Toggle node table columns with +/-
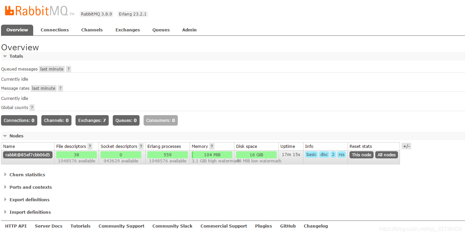The width and height of the screenshot is (465, 235). (406, 146)
